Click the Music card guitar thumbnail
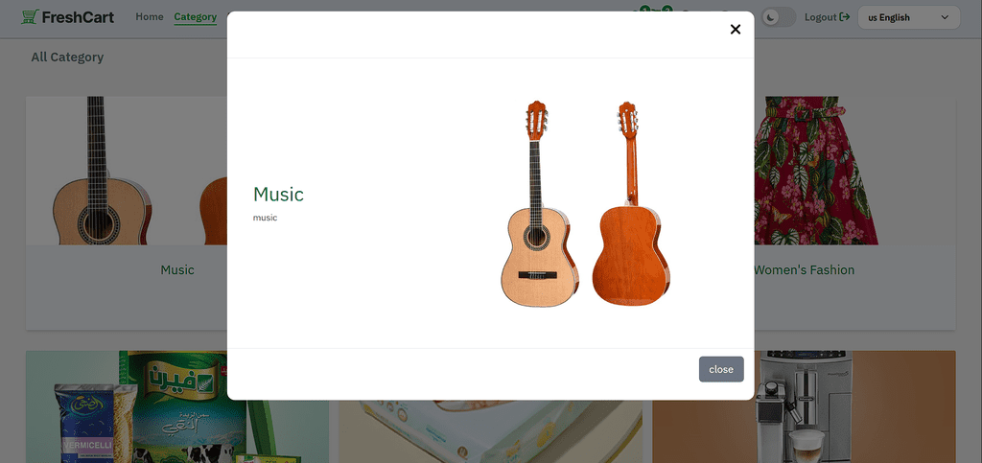This screenshot has width=982, height=463. (x=127, y=171)
